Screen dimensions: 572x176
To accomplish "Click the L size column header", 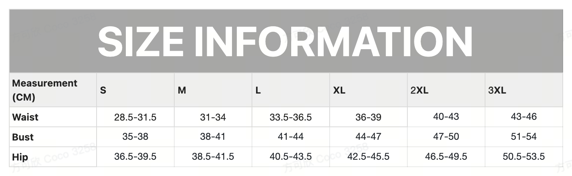I will [x=258, y=90].
